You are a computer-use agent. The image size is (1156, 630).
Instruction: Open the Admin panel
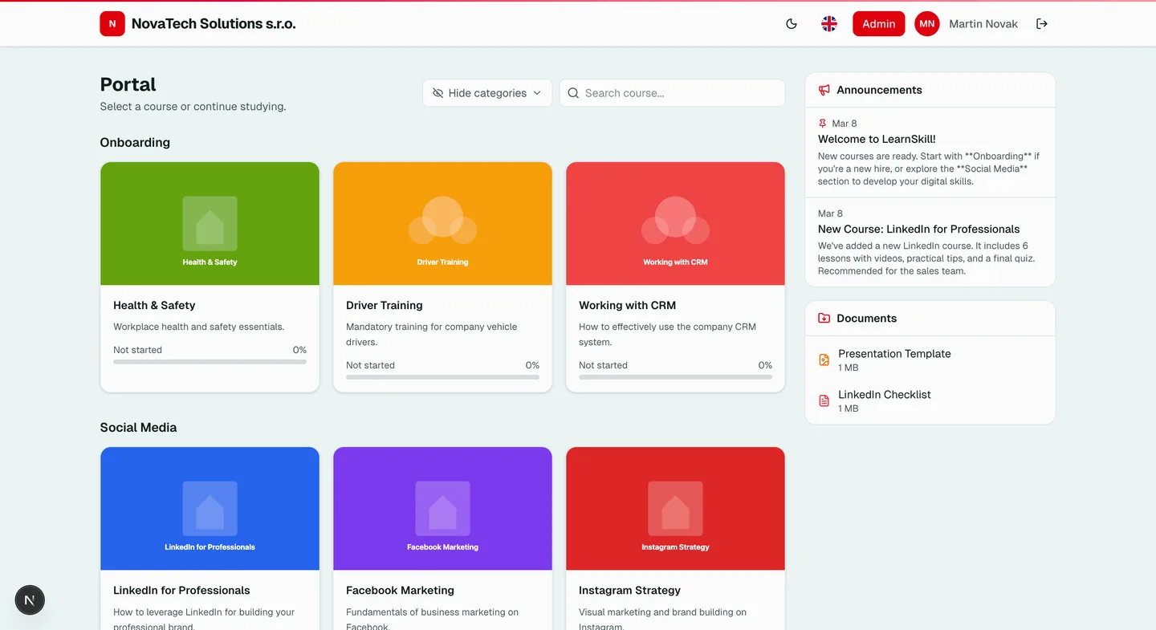click(x=878, y=23)
